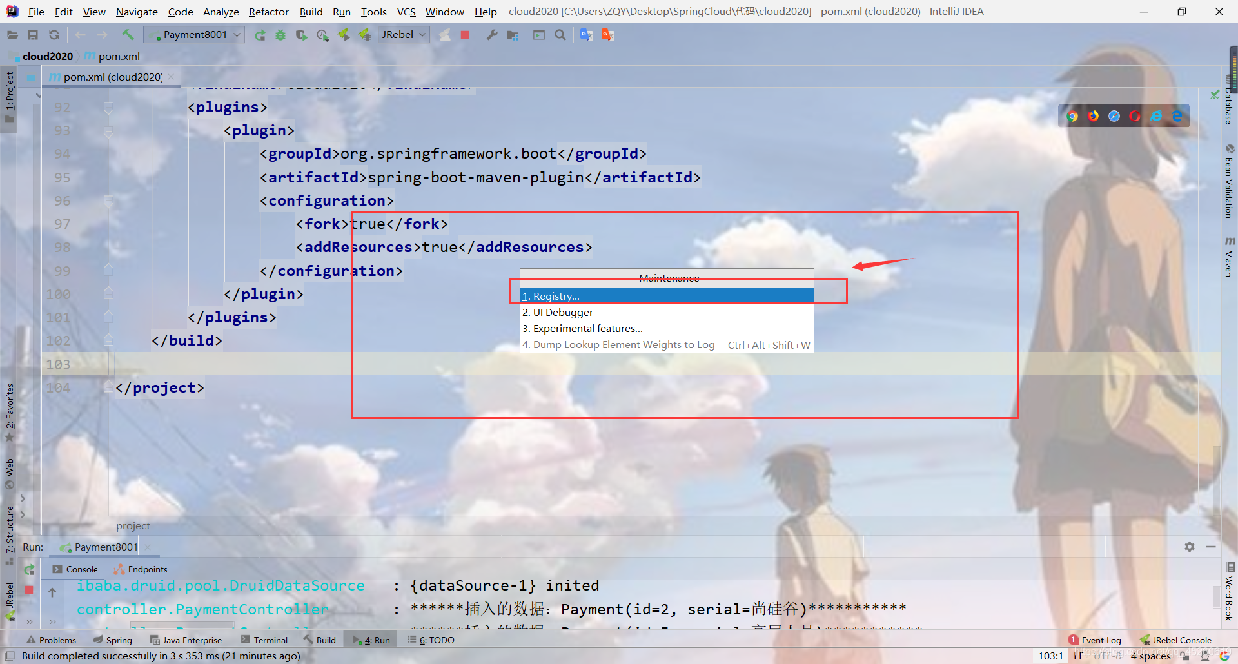This screenshot has height=664, width=1238.
Task: Change the 4 spaces indent setting
Action: tap(1150, 656)
